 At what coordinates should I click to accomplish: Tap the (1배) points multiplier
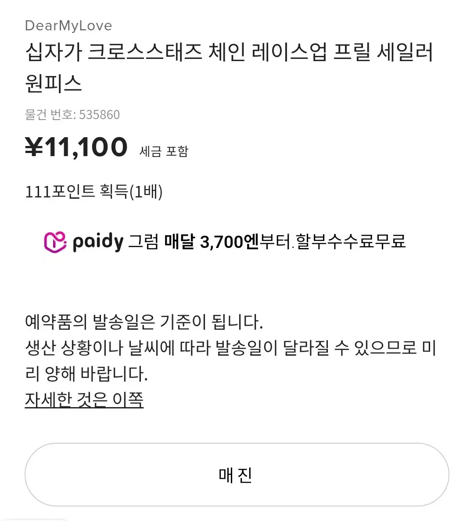pos(146,192)
